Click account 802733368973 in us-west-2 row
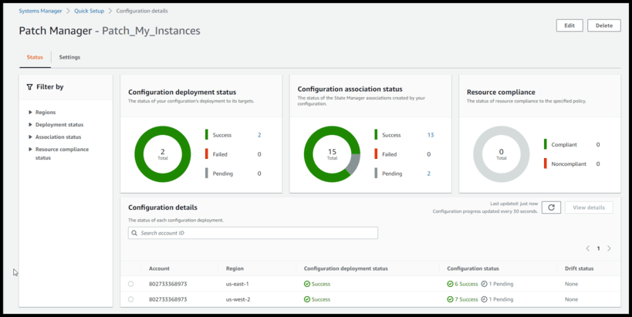Viewport: 632px width, 317px height. [x=167, y=299]
